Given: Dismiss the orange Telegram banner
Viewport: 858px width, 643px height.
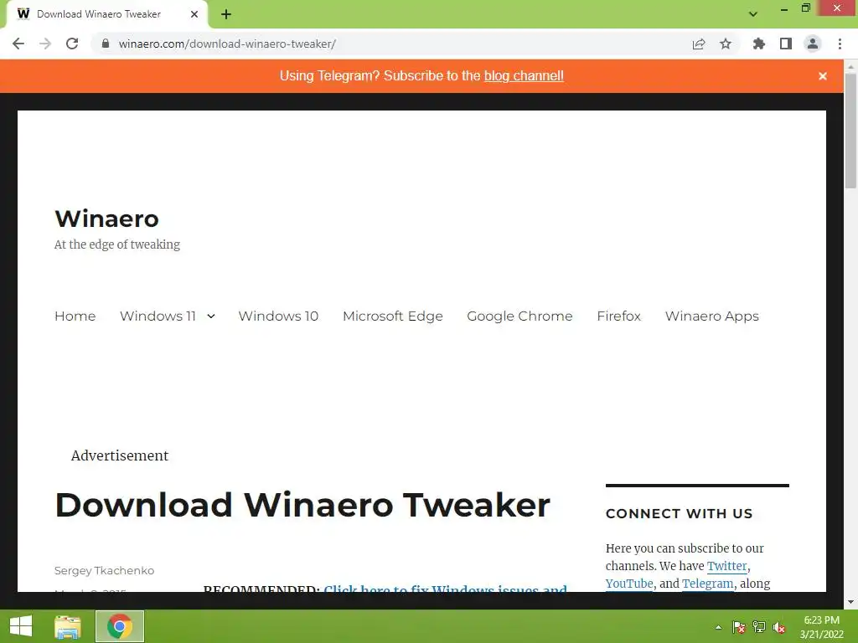Looking at the screenshot, I should pyautogui.click(x=823, y=76).
